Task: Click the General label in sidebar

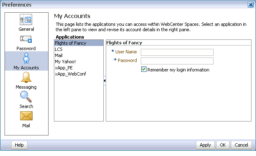Action: pos(26,29)
